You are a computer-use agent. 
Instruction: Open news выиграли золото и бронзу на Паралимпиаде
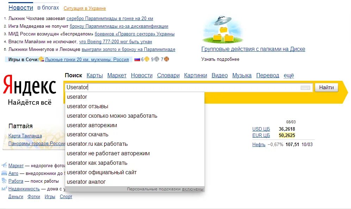click(x=129, y=49)
